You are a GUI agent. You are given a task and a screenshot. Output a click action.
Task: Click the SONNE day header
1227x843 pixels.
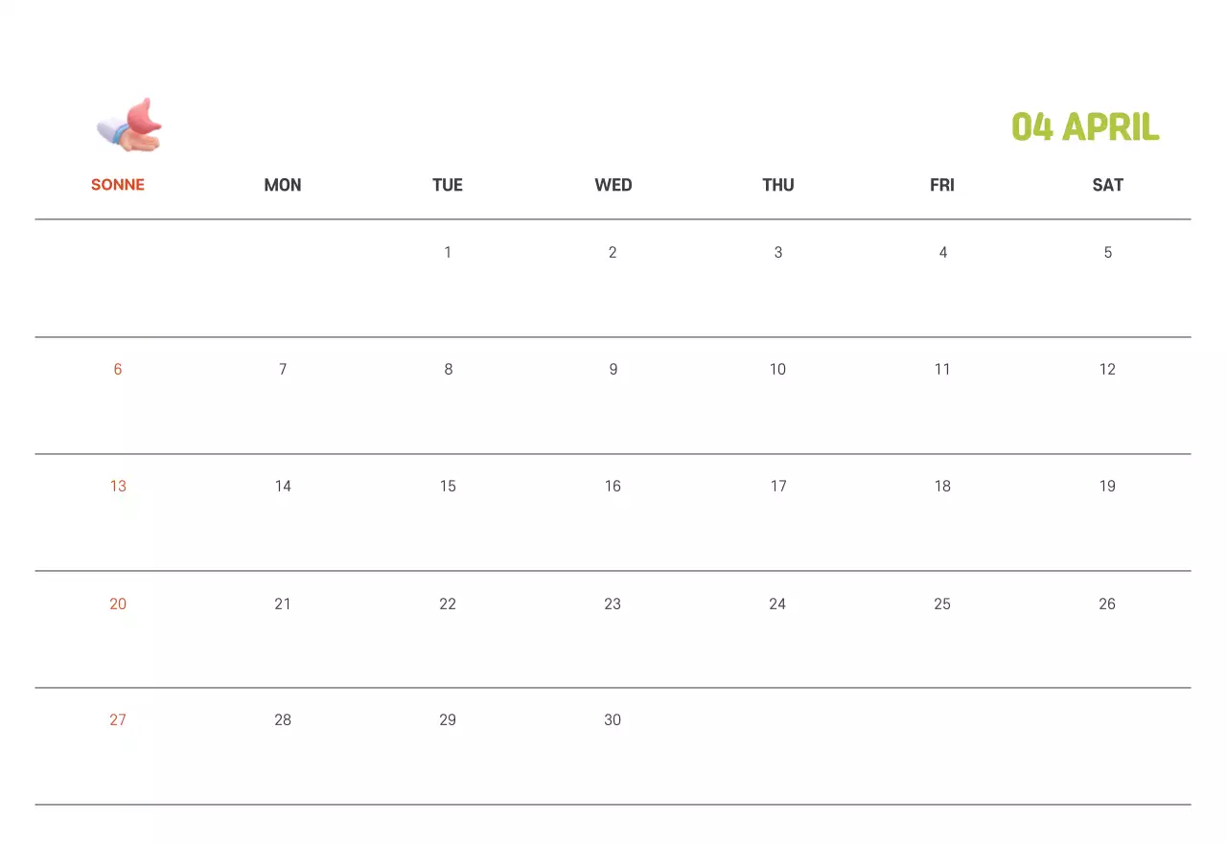(x=118, y=185)
